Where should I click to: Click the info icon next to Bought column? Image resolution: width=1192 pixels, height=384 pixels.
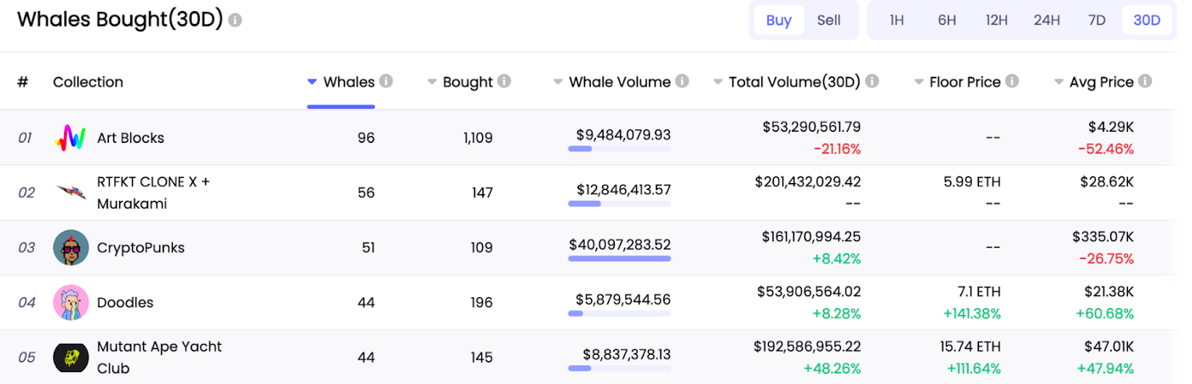point(504,82)
